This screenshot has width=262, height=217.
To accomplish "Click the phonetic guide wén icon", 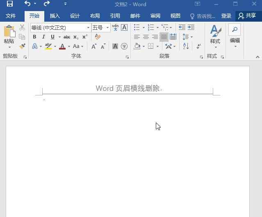I will pyautogui.click(x=115, y=27).
